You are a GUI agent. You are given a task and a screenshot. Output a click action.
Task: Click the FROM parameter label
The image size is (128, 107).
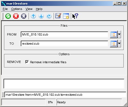pyautogui.click(x=12, y=34)
